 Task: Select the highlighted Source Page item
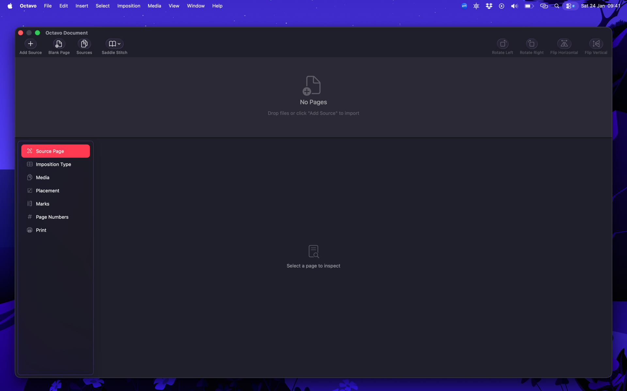[55, 151]
